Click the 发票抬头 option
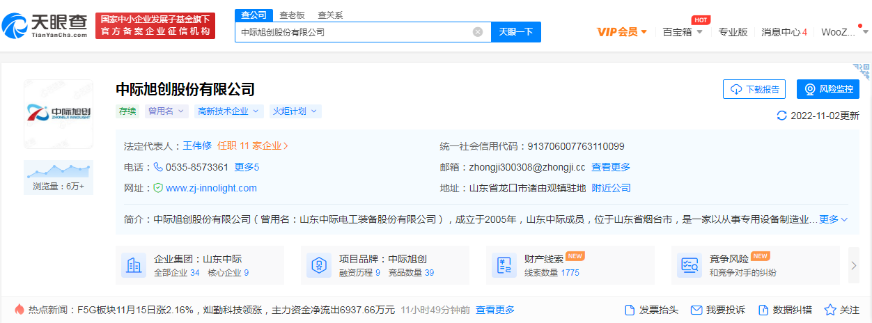This screenshot has width=872, height=323. (652, 310)
